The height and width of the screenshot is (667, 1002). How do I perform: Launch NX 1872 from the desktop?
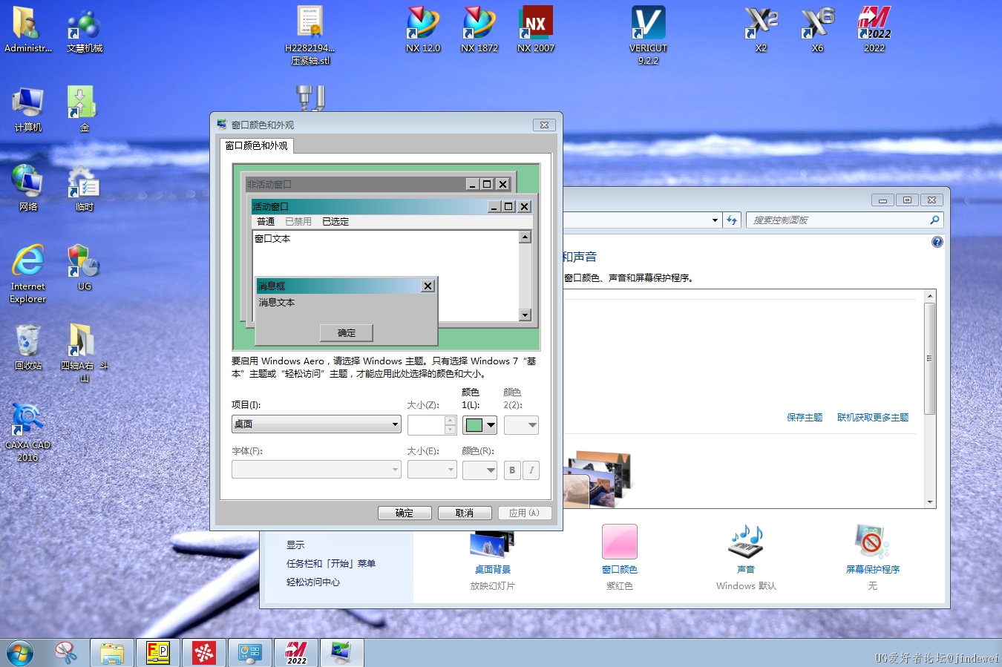click(479, 30)
